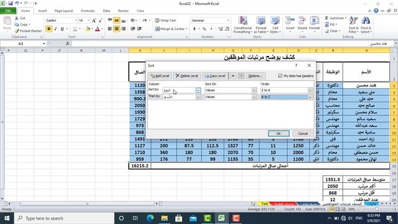Open Task View on the taskbar
Viewport: 398px width, 224px height.
pos(136,218)
